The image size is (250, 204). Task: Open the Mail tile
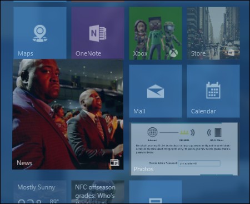156,91
